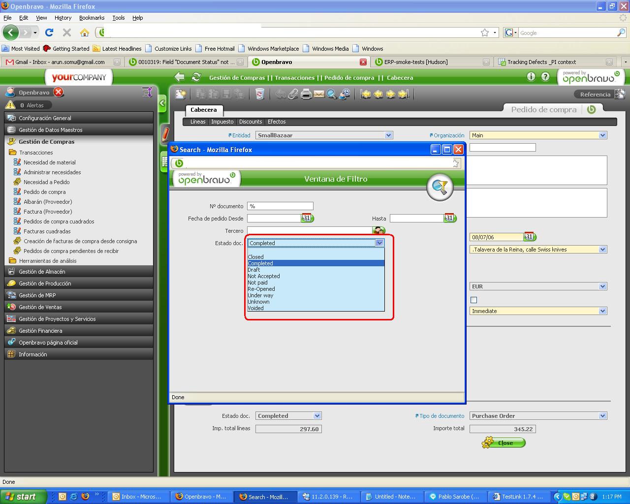Click the printer icon in toolbar
The width and height of the screenshot is (630, 504).
pyautogui.click(x=306, y=94)
